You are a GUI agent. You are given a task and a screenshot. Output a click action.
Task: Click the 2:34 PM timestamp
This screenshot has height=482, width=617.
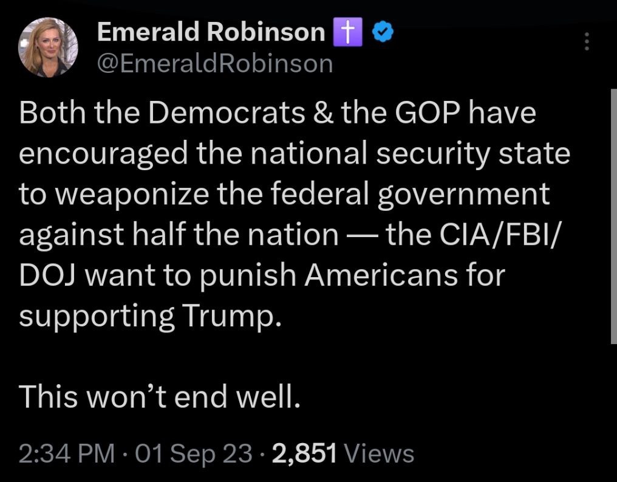pos(66,453)
